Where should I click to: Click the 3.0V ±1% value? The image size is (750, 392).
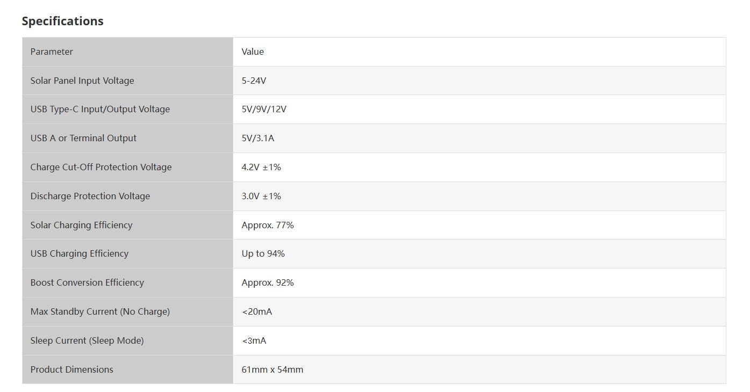click(261, 196)
